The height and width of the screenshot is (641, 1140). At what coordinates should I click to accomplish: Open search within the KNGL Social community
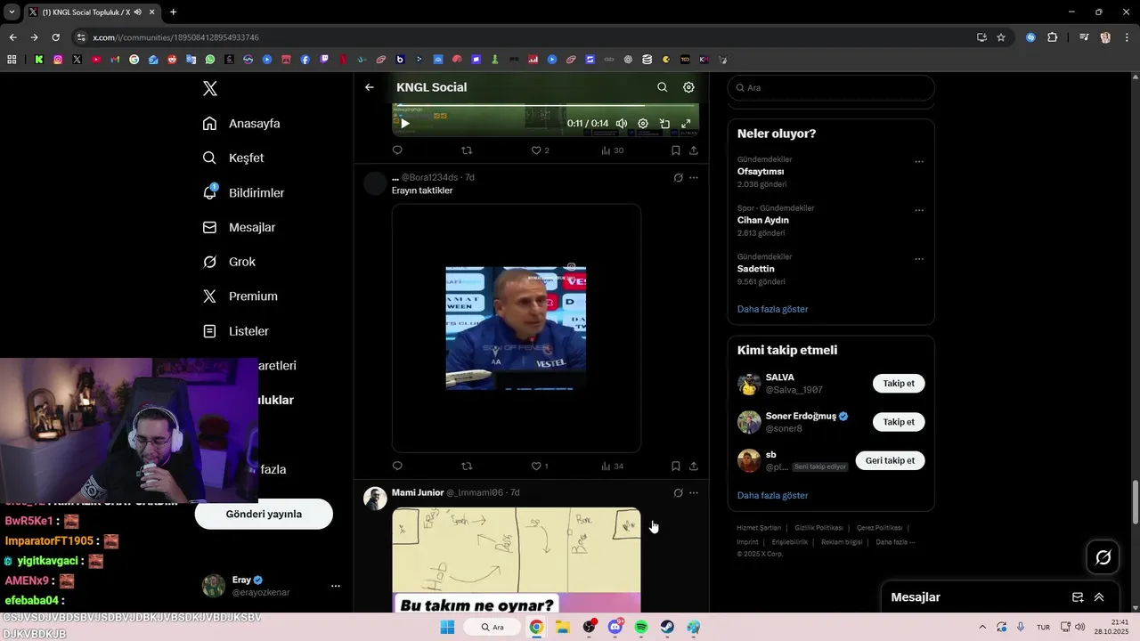coord(662,87)
